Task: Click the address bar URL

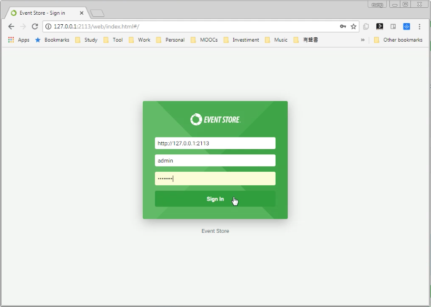Action: click(96, 26)
